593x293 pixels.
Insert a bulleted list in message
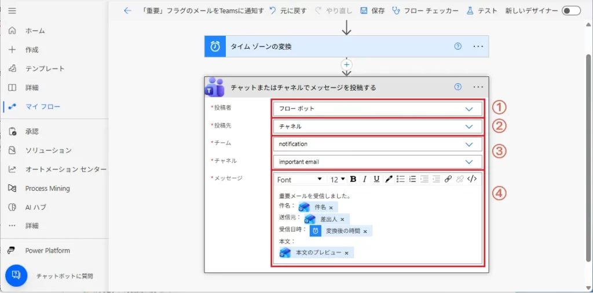point(400,179)
